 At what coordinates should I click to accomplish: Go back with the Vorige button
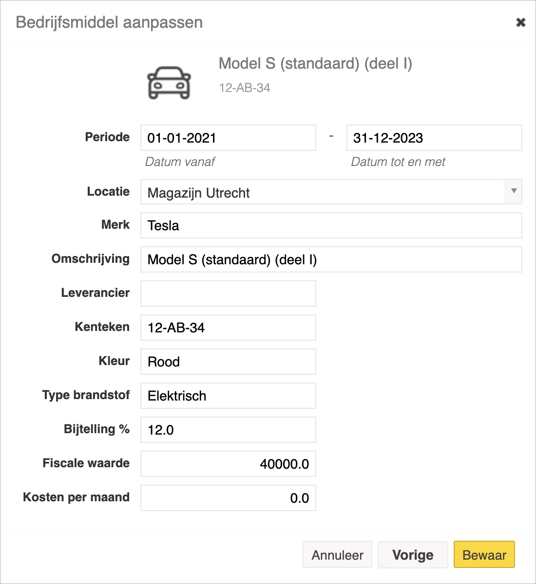413,555
